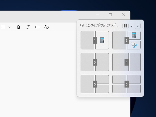Select the tall left zone of layout 5
This screenshot has height=117, width=156.
click(87, 84)
